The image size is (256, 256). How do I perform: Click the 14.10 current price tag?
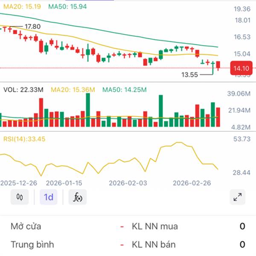point(241,68)
